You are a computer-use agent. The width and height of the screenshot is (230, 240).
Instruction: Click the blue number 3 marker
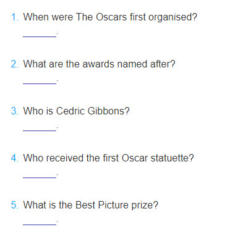[15, 111]
